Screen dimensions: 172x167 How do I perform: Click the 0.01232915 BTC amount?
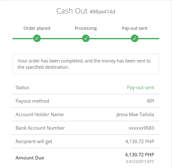140,161
